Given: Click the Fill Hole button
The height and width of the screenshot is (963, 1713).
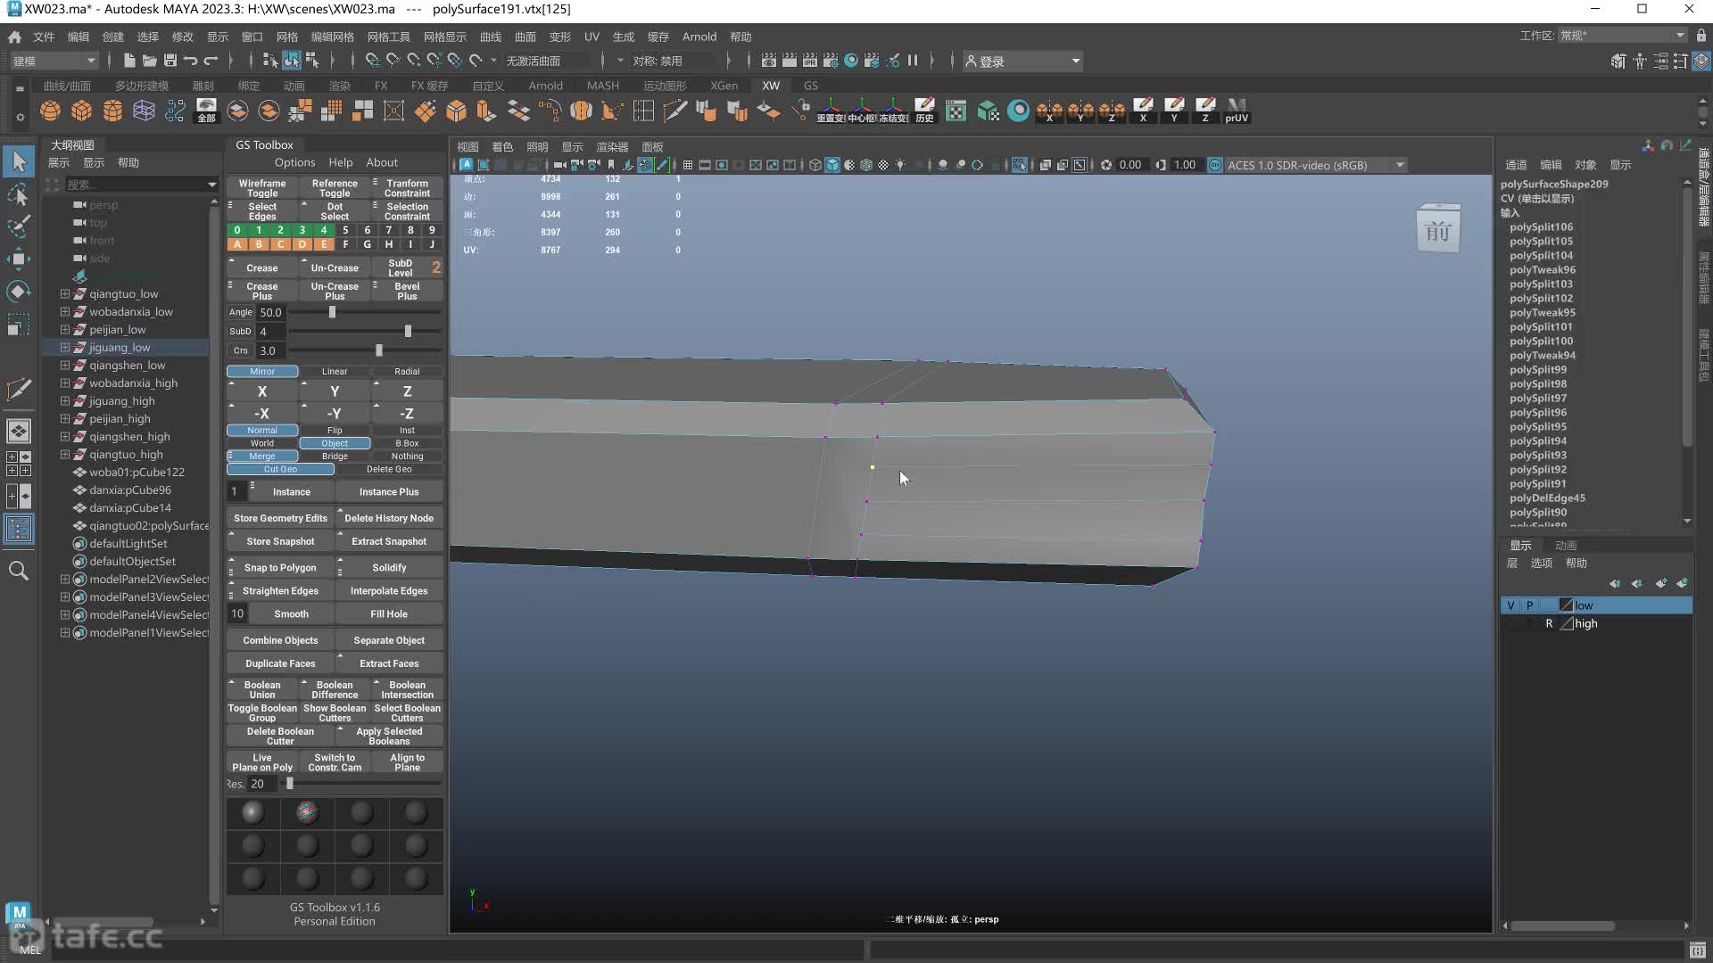Looking at the screenshot, I should coord(388,613).
